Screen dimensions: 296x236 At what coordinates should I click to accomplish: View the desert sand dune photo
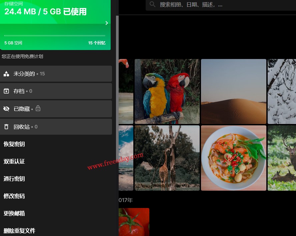[233, 91]
